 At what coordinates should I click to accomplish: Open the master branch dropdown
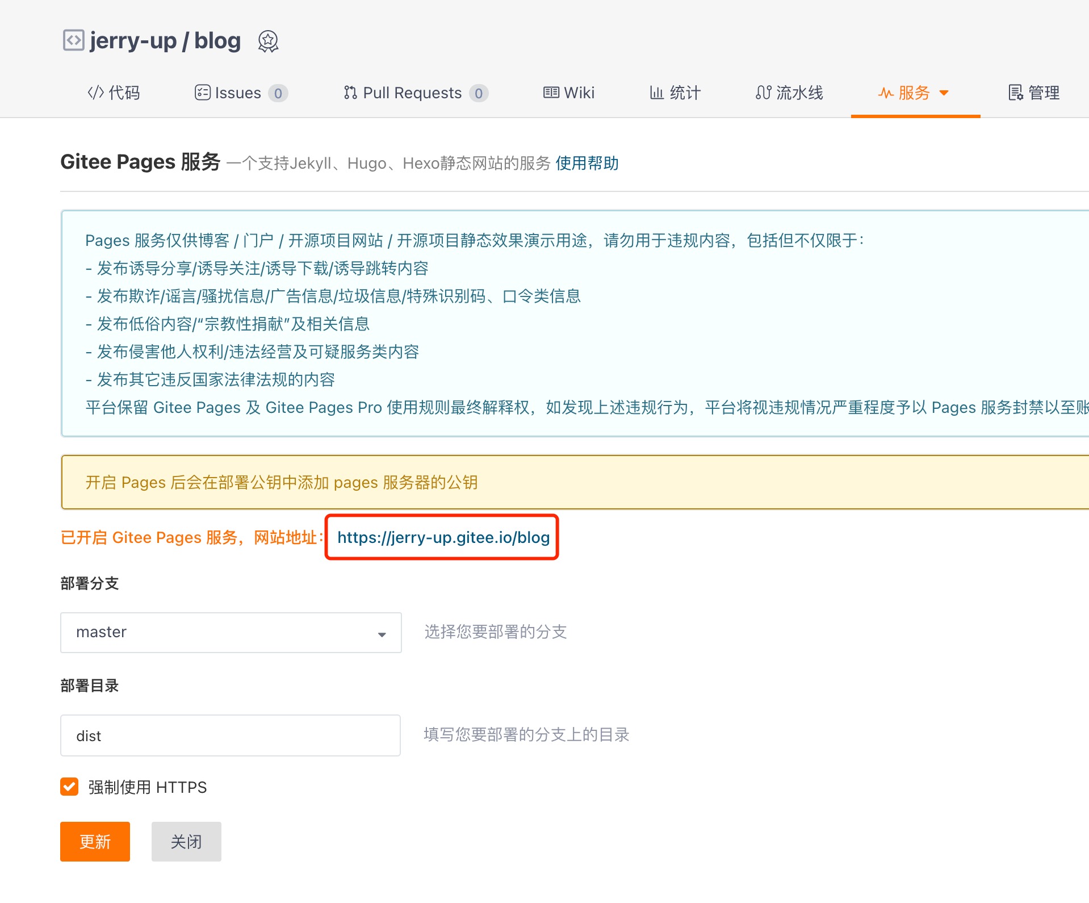231,632
